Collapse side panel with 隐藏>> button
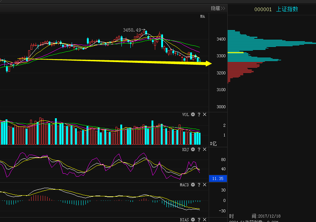Screen dimensions: 316x222 coord(218,8)
